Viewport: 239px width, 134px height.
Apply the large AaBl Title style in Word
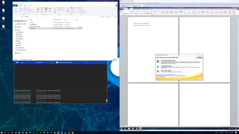[x=180, y=12]
